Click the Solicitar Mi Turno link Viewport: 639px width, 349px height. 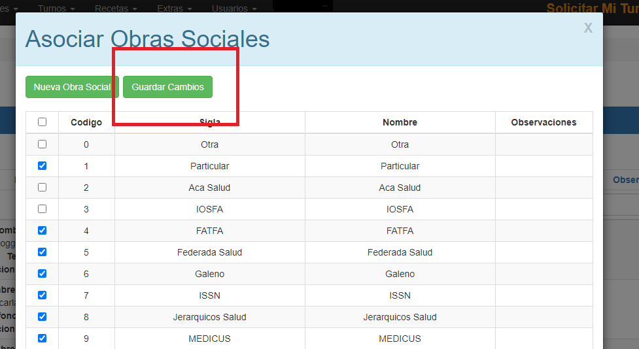click(592, 8)
